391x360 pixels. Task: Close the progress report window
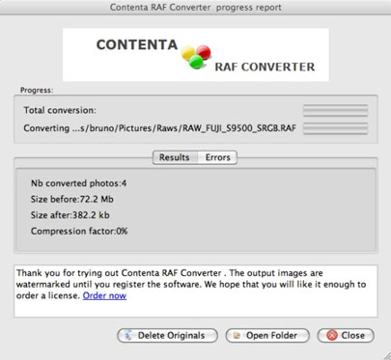346,336
